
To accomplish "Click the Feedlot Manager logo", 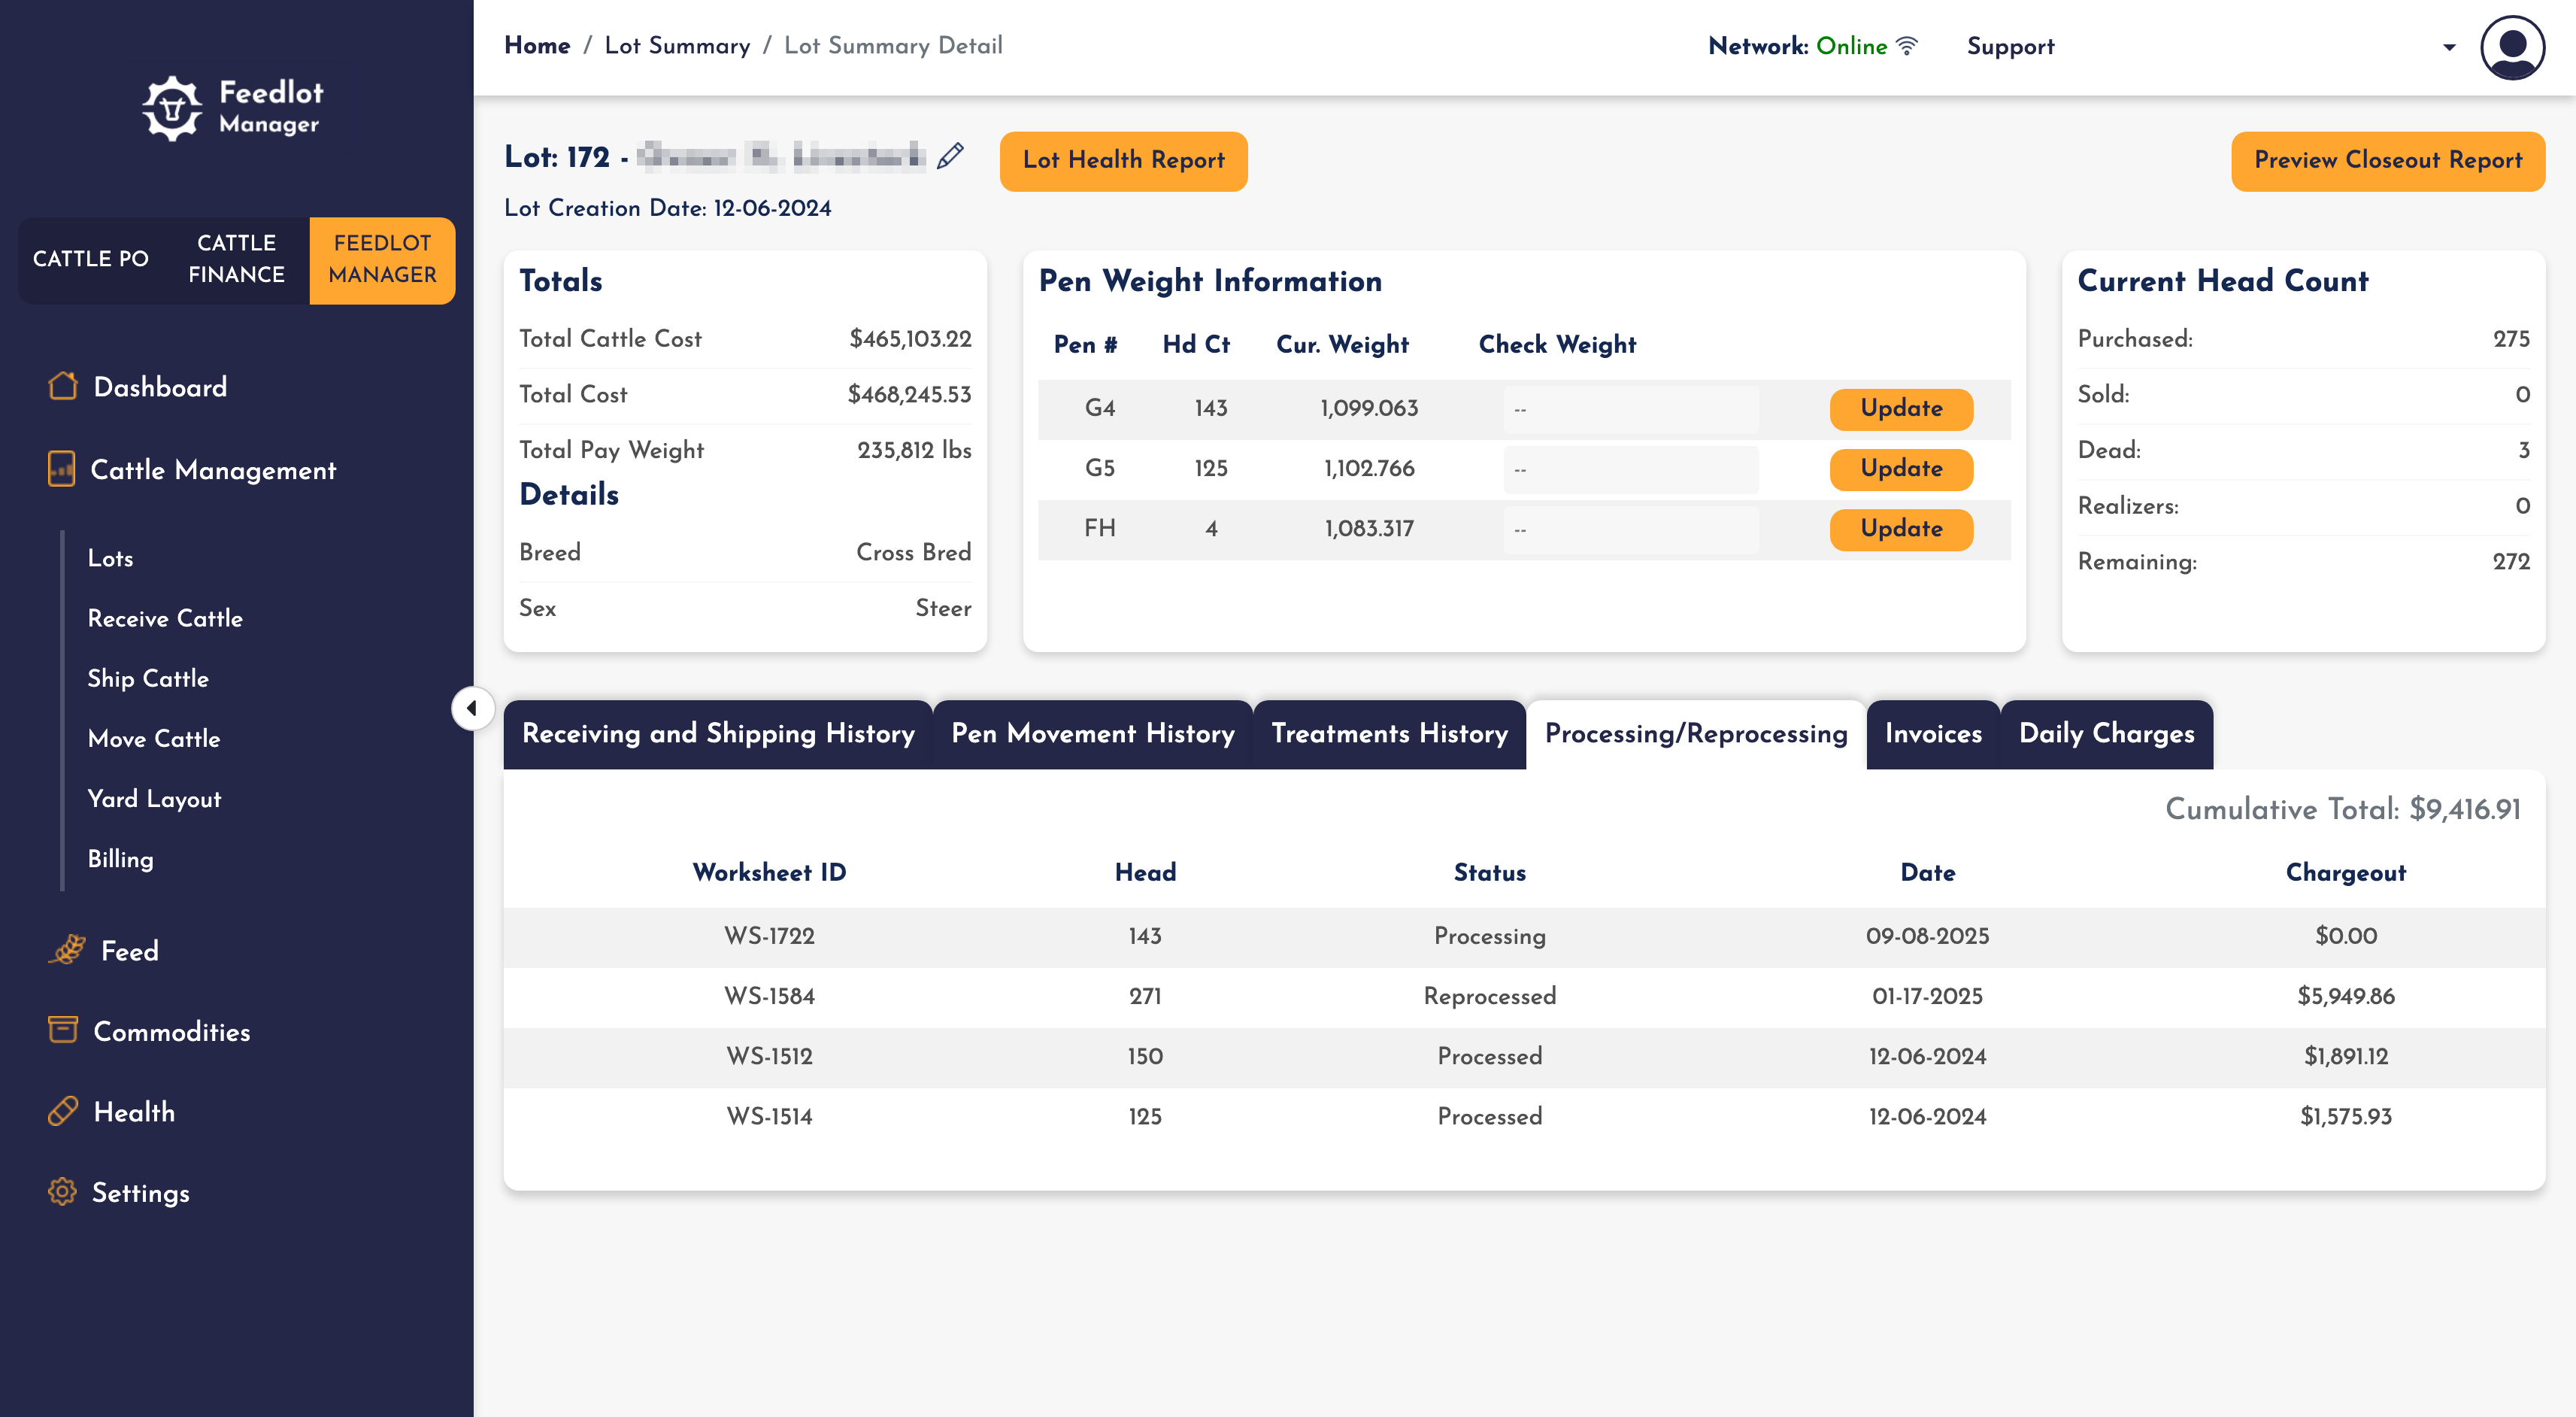I will click(x=232, y=108).
